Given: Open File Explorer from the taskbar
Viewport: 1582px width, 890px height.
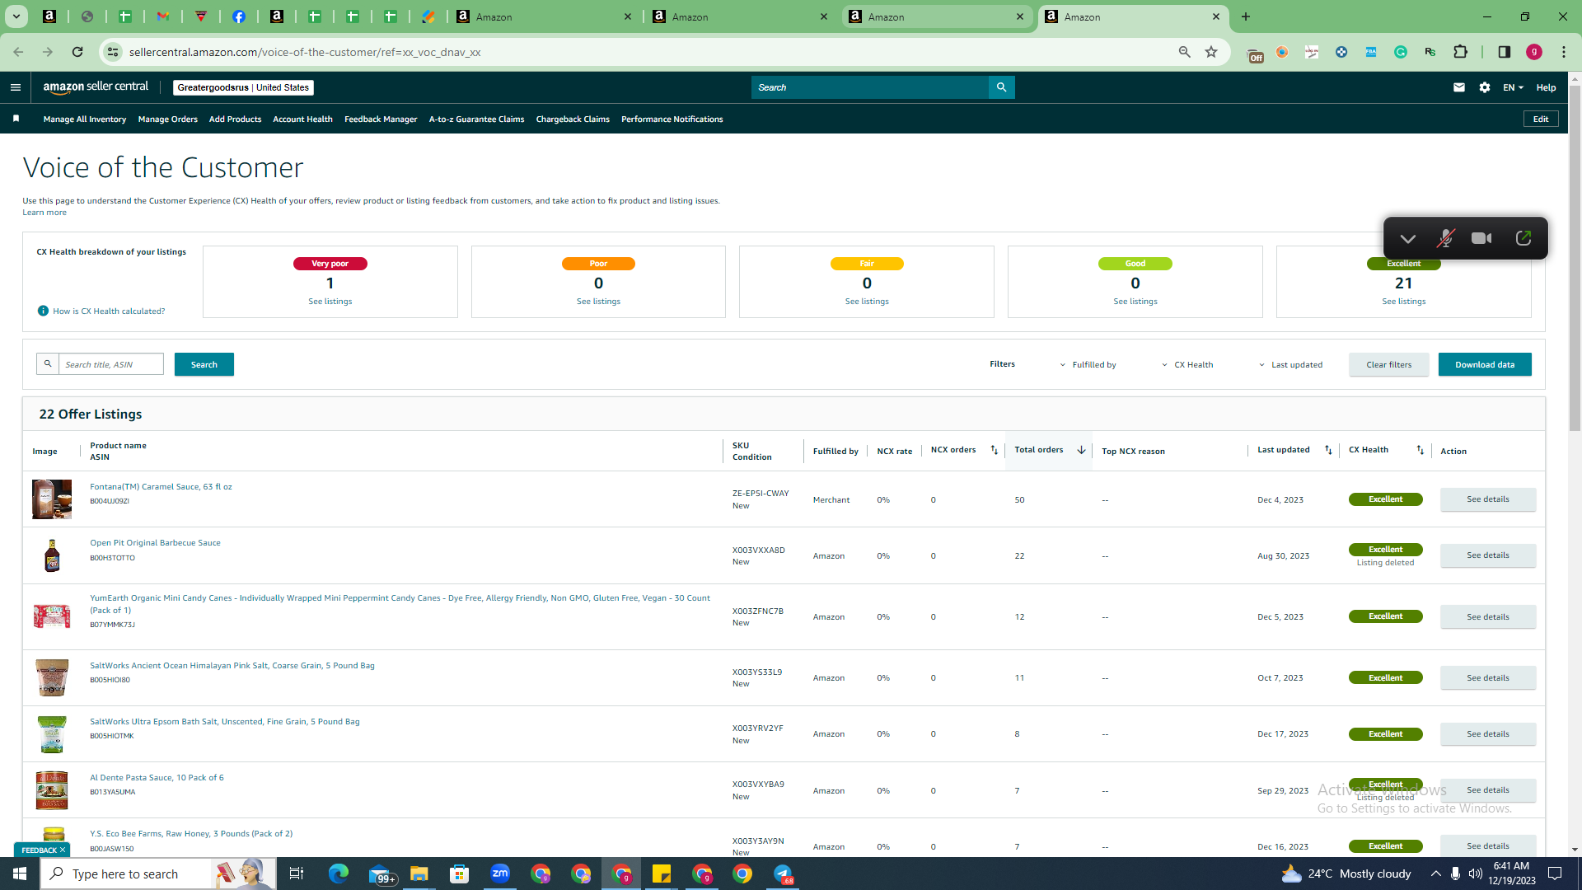Looking at the screenshot, I should [419, 874].
